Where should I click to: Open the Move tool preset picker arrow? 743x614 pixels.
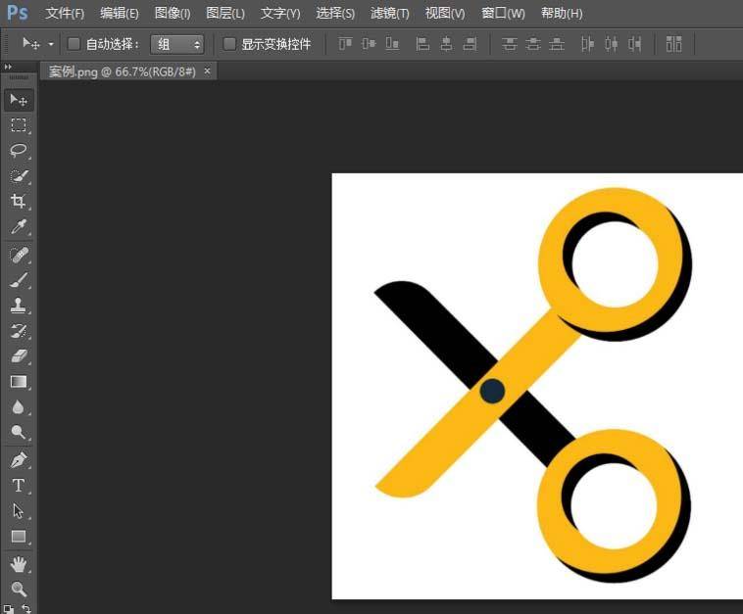click(51, 44)
